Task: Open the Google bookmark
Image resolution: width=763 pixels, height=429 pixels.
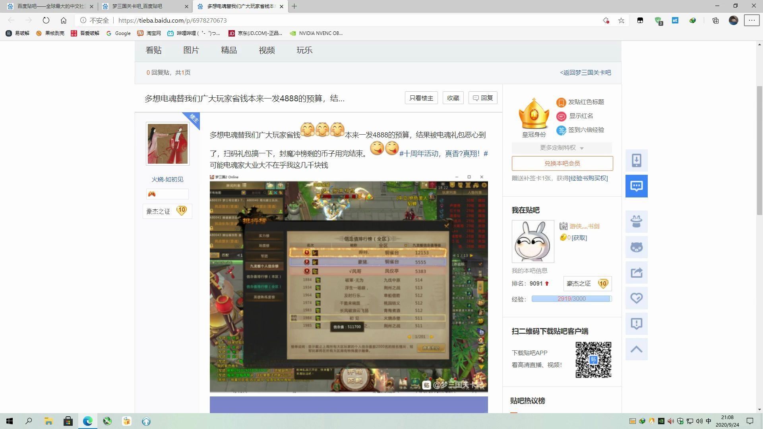Action: click(x=118, y=33)
